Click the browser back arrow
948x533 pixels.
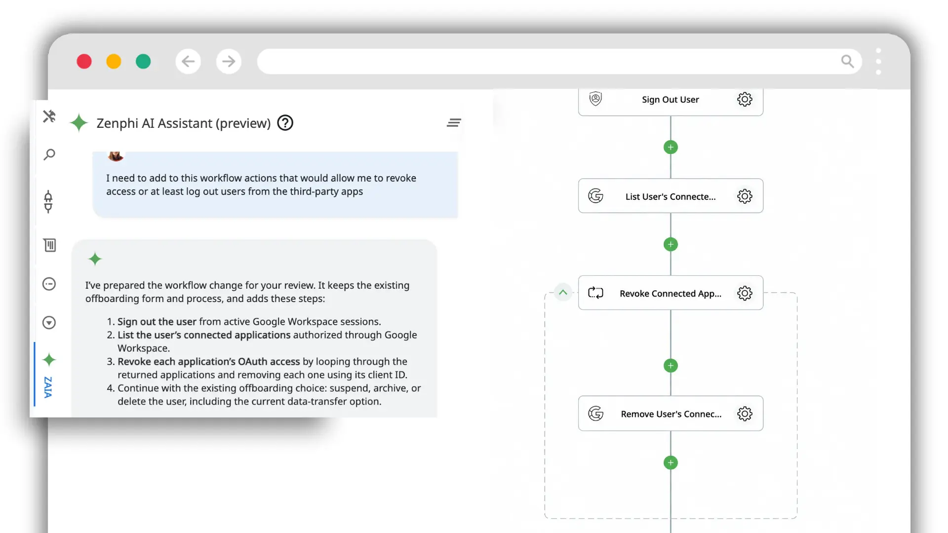pyautogui.click(x=188, y=61)
